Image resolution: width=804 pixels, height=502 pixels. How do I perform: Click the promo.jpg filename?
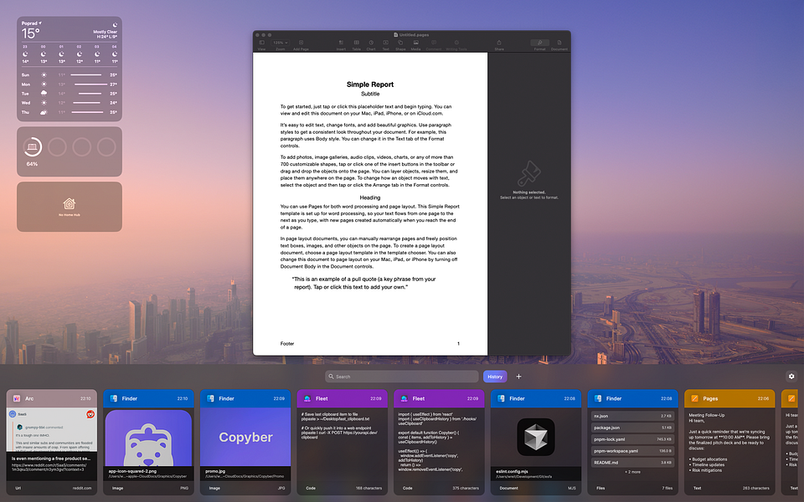(x=215, y=471)
